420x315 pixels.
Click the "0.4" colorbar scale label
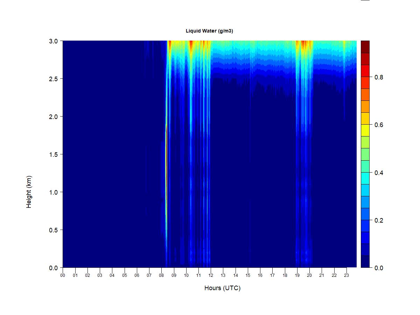click(379, 173)
